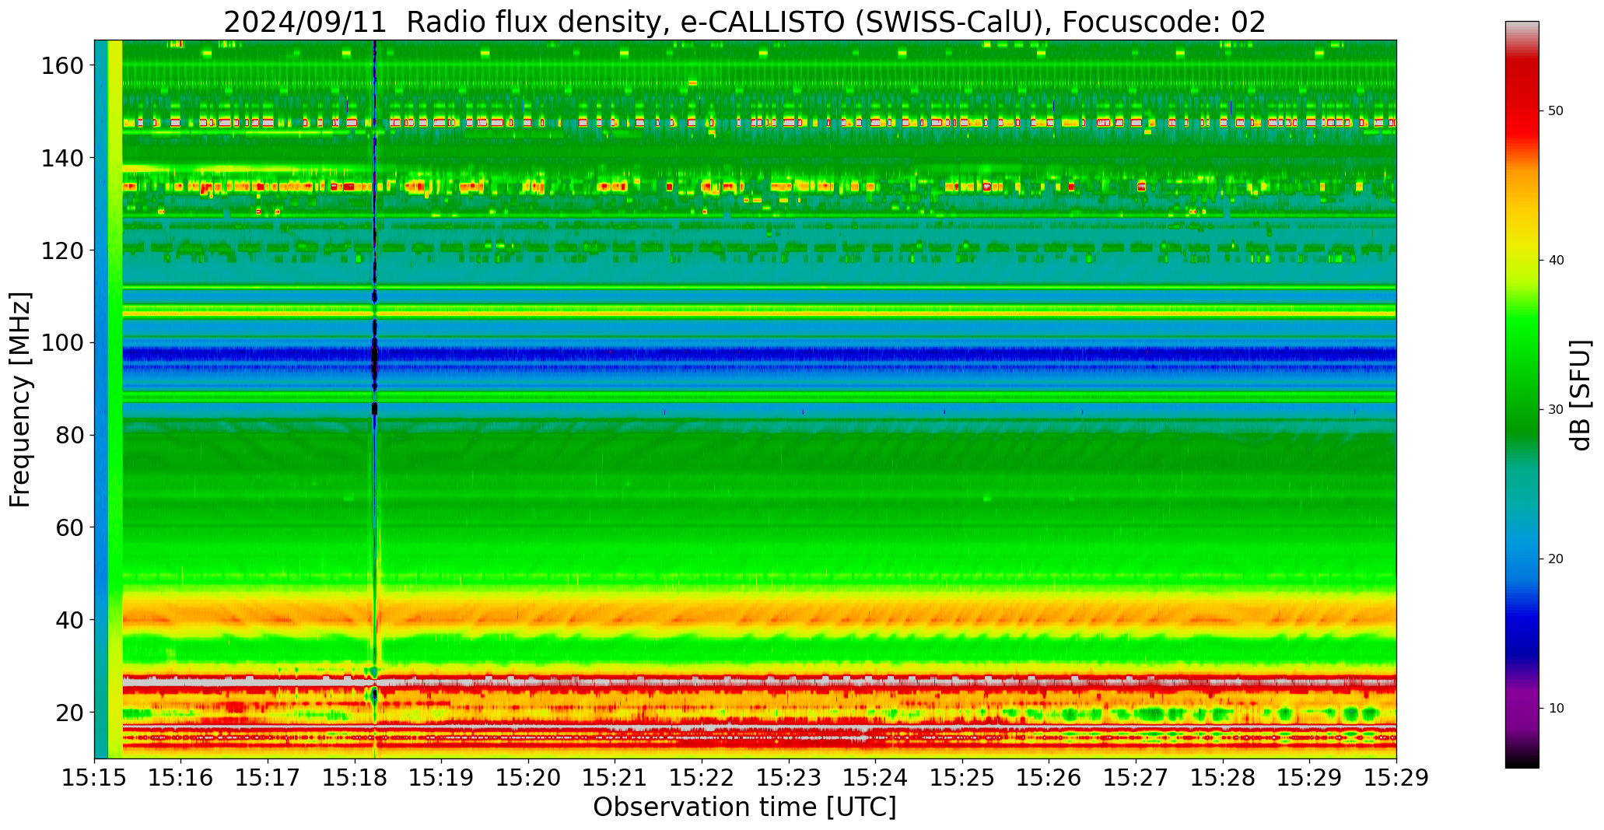Click the 80 frequency tick label

tap(69, 435)
